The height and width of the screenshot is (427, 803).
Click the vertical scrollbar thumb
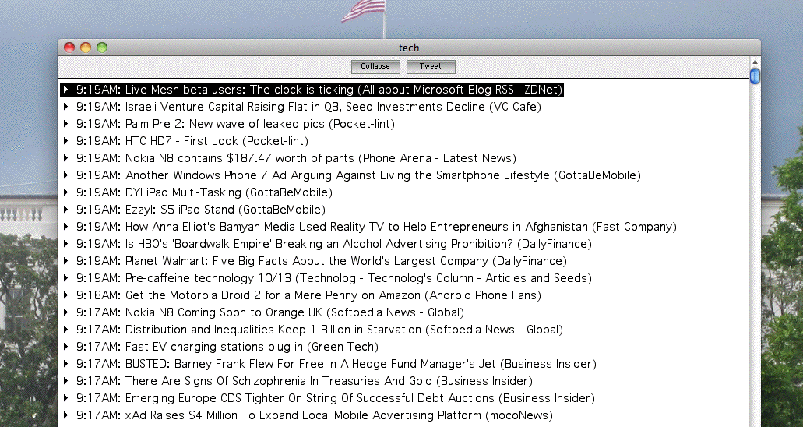coord(754,76)
